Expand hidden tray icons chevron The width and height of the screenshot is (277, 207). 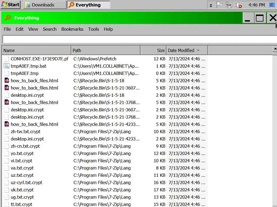tap(211, 5)
